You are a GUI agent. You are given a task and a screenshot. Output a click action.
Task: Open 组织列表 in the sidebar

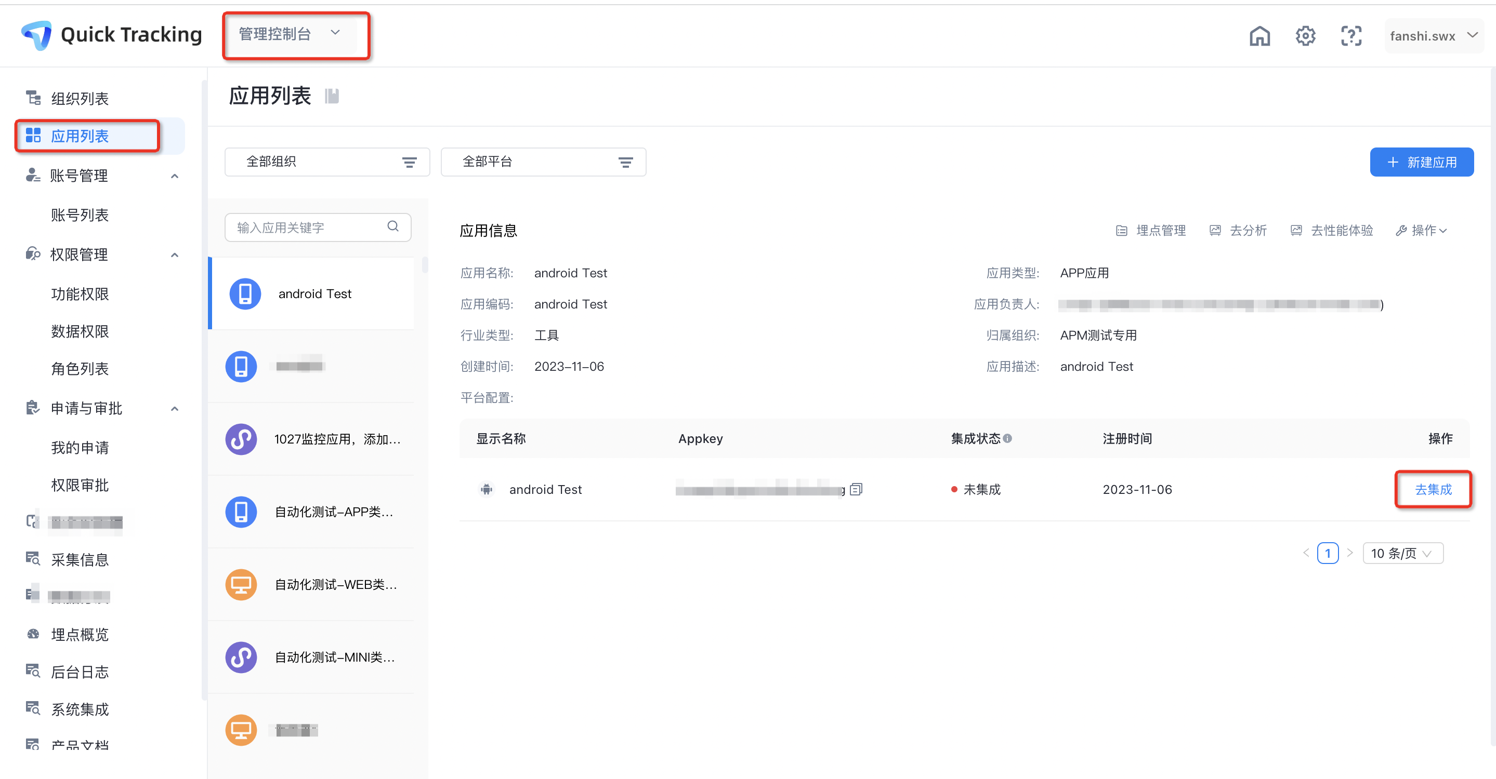pyautogui.click(x=80, y=99)
